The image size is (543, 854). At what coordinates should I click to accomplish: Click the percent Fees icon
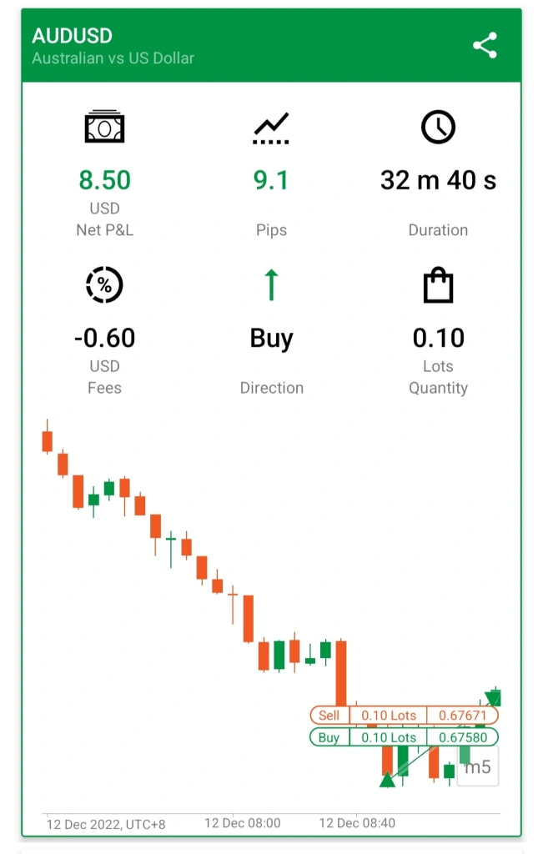coord(104,284)
